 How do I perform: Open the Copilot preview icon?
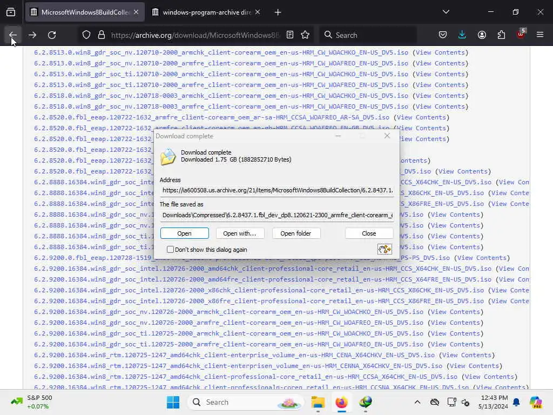pos(536,402)
